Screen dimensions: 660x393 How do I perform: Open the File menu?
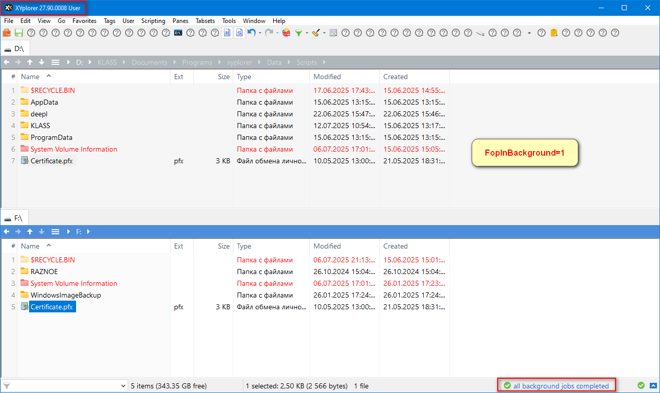9,21
